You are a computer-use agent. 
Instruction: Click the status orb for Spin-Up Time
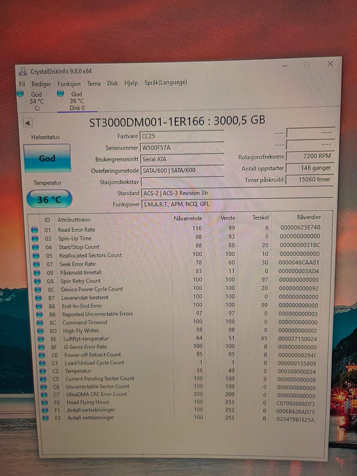click(35, 238)
